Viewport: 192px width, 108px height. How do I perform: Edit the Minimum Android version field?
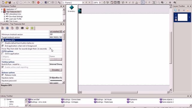[56, 34]
